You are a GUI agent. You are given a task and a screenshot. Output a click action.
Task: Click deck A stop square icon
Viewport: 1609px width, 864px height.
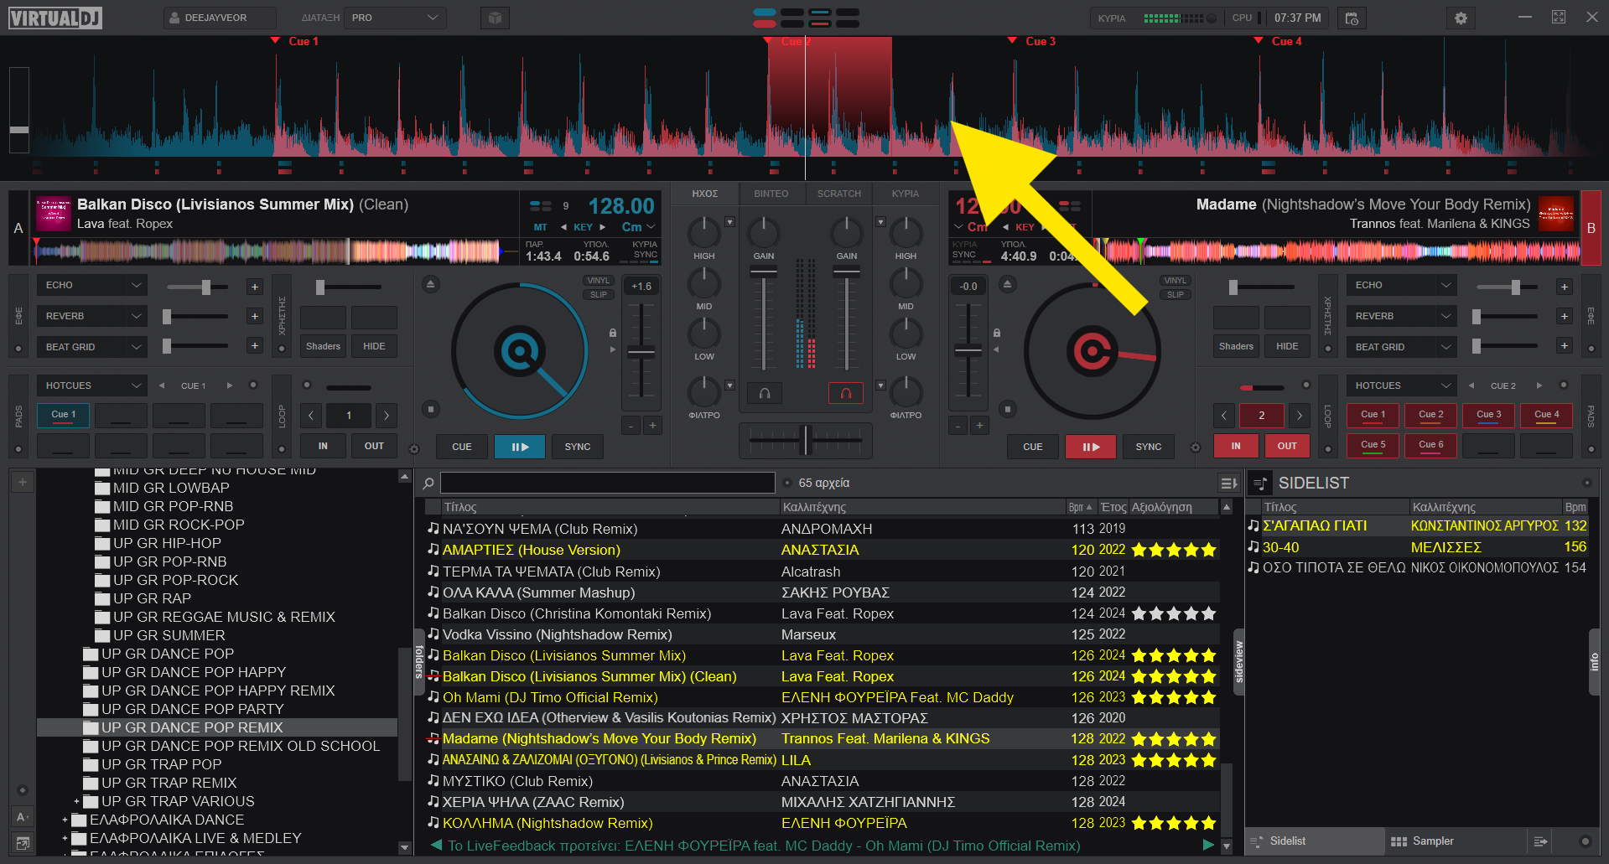pyautogui.click(x=430, y=409)
